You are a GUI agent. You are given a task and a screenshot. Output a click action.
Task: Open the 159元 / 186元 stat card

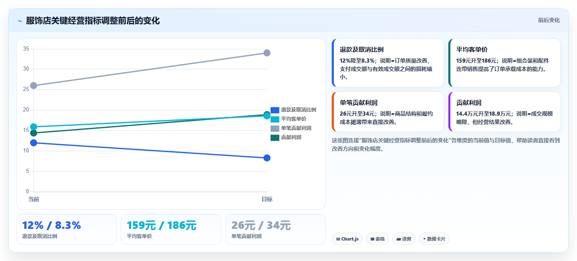171,229
